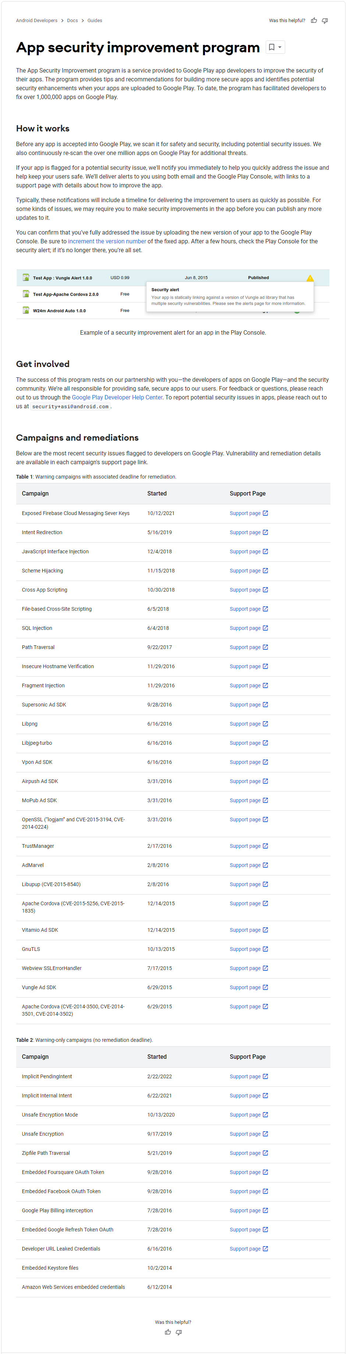347x1354 pixels.
Task: Click external-link icon for Supersonic Ad SDK
Action: (266, 704)
